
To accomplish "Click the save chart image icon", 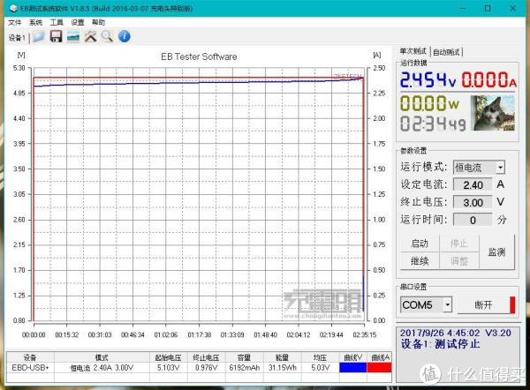I will pyautogui.click(x=72, y=37).
